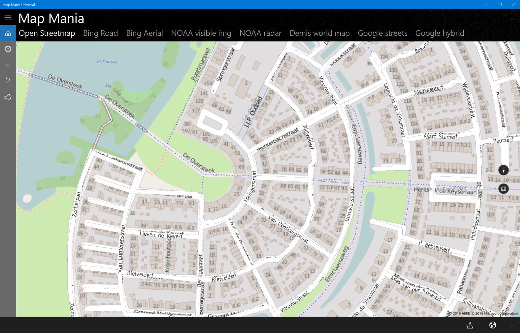Open help question mark icon
520x333 pixels.
click(x=8, y=81)
